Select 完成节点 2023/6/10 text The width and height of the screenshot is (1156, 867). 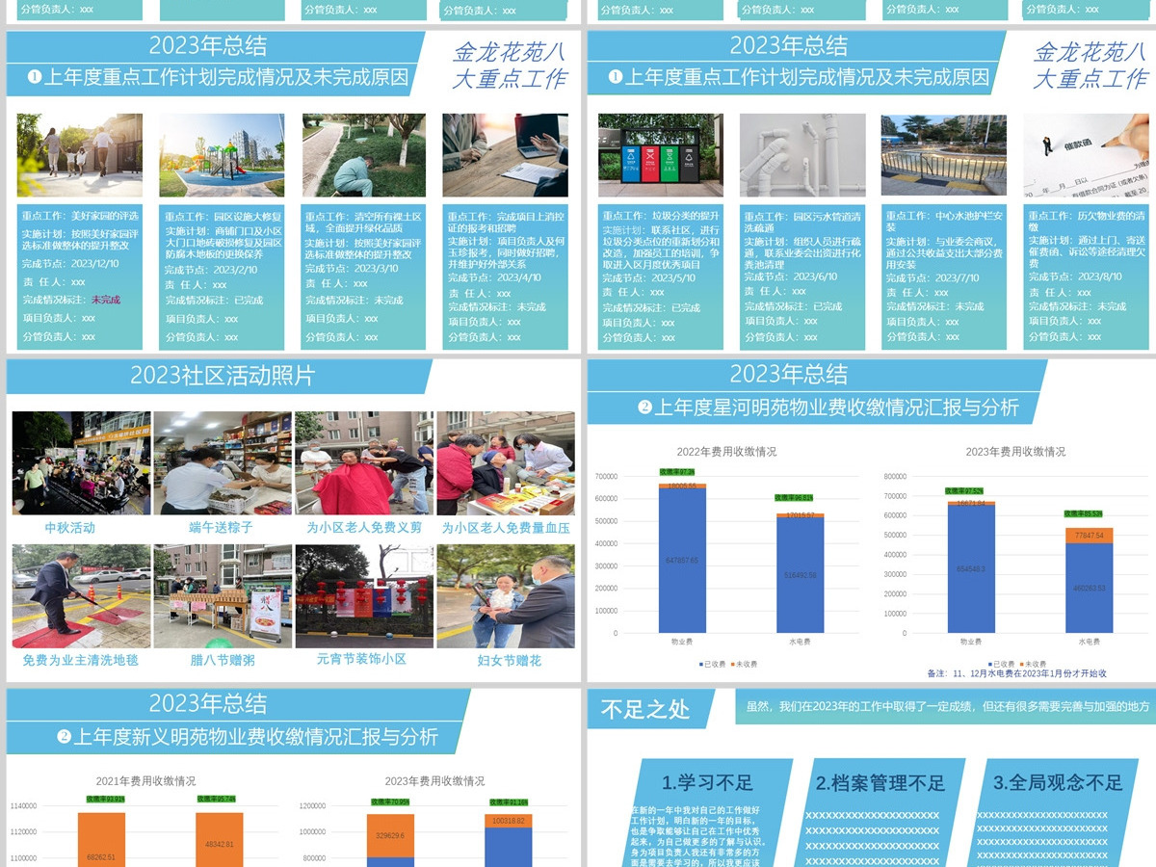790,276
